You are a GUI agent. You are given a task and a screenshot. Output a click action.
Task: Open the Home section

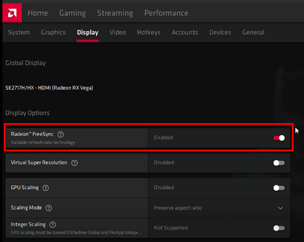click(38, 13)
